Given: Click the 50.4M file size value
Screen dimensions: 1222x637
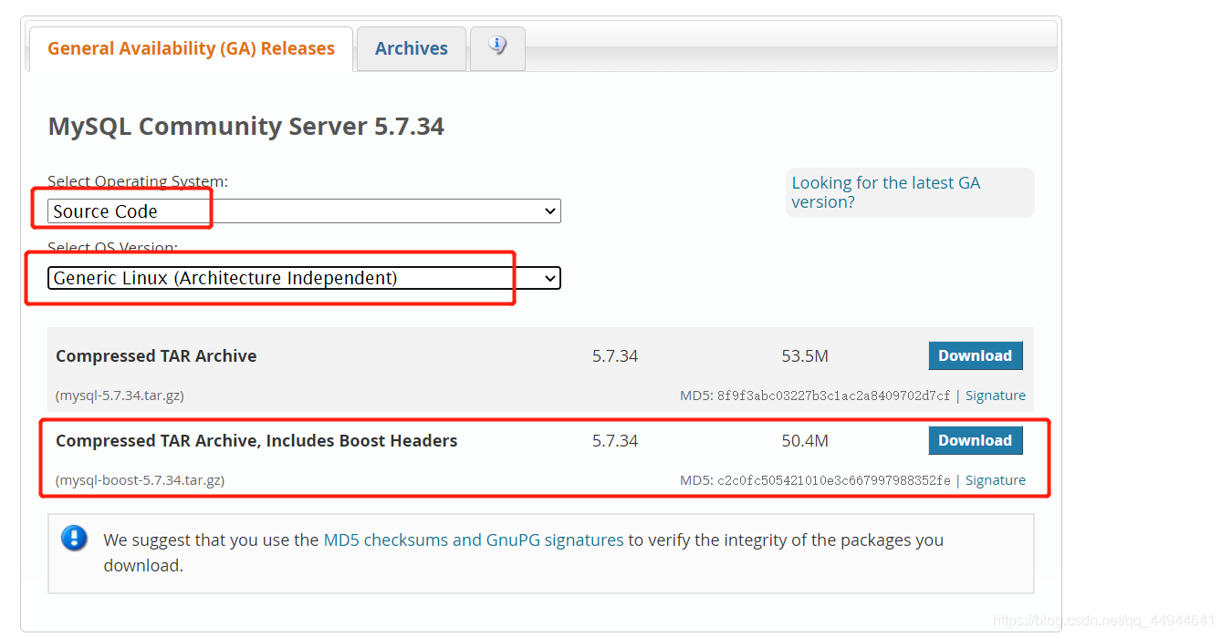Looking at the screenshot, I should (x=805, y=440).
